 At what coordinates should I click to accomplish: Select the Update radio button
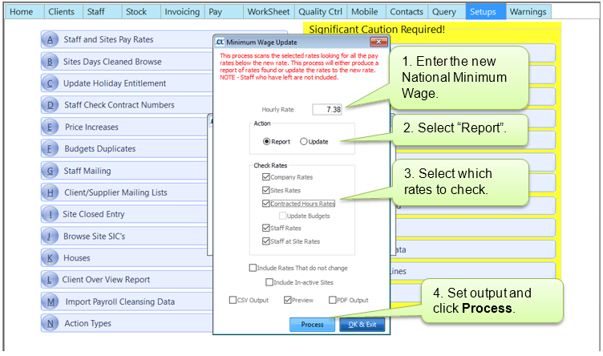click(304, 141)
